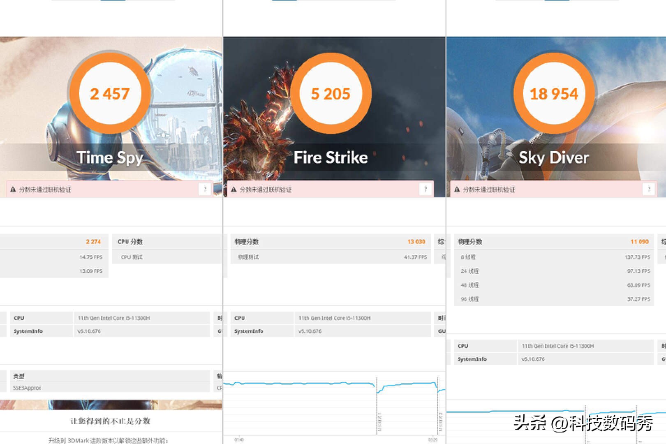Click the i5-11300H CPU name in Fire Strike
The width and height of the screenshot is (666, 444).
tap(334, 318)
